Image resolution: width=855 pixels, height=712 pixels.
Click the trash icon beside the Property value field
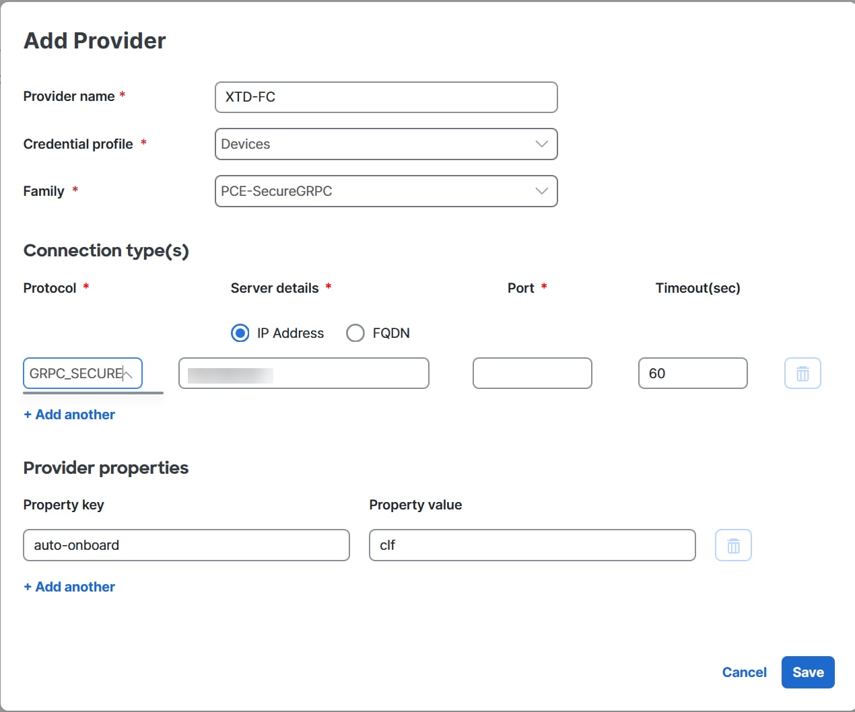point(733,545)
